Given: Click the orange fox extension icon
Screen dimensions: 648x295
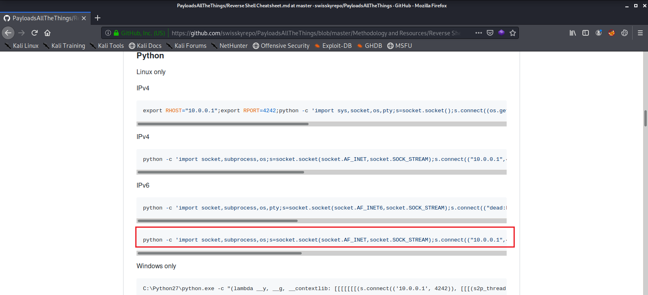Looking at the screenshot, I should tap(612, 33).
